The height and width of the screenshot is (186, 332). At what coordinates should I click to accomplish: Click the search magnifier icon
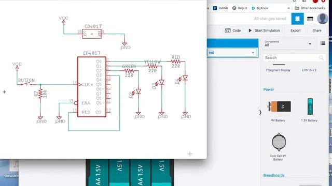[321, 58]
